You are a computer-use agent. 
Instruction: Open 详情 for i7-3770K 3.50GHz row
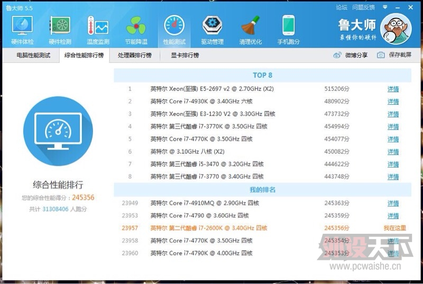pos(393,126)
